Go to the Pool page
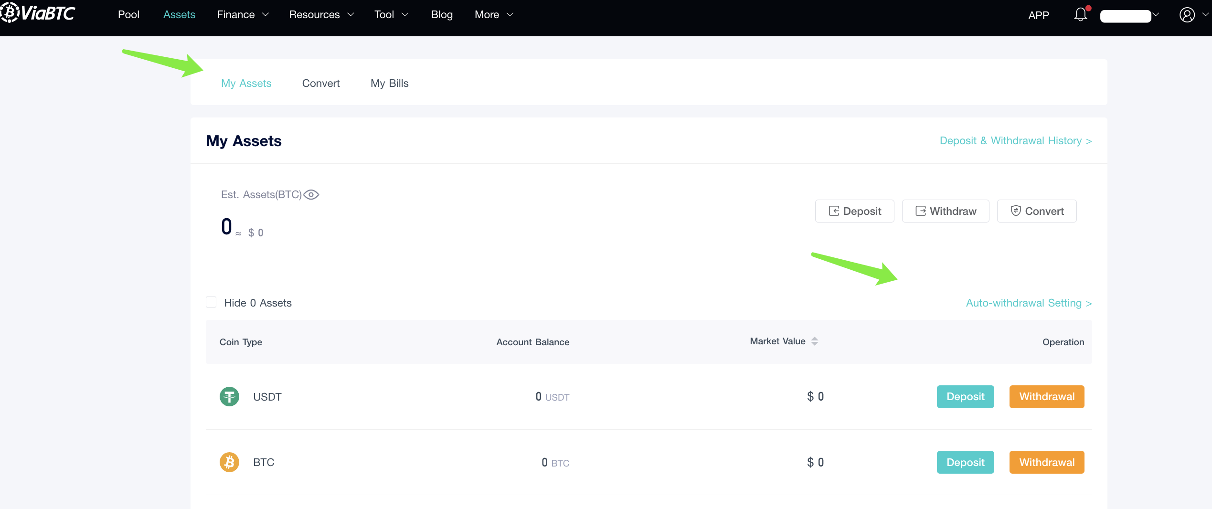This screenshot has width=1212, height=509. tap(129, 15)
